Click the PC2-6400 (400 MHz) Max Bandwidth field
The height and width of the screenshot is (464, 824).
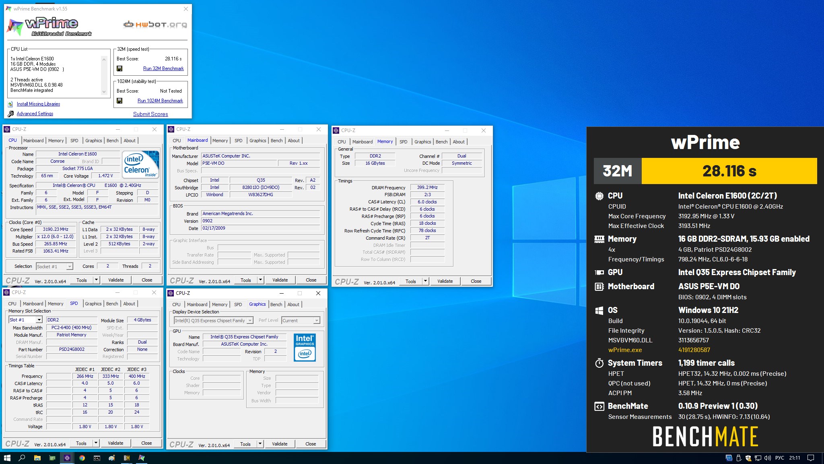pos(71,327)
